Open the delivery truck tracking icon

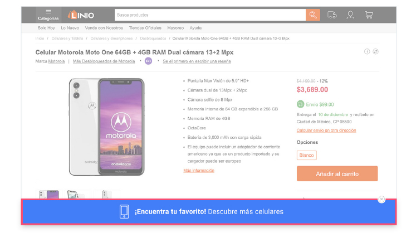click(332, 15)
